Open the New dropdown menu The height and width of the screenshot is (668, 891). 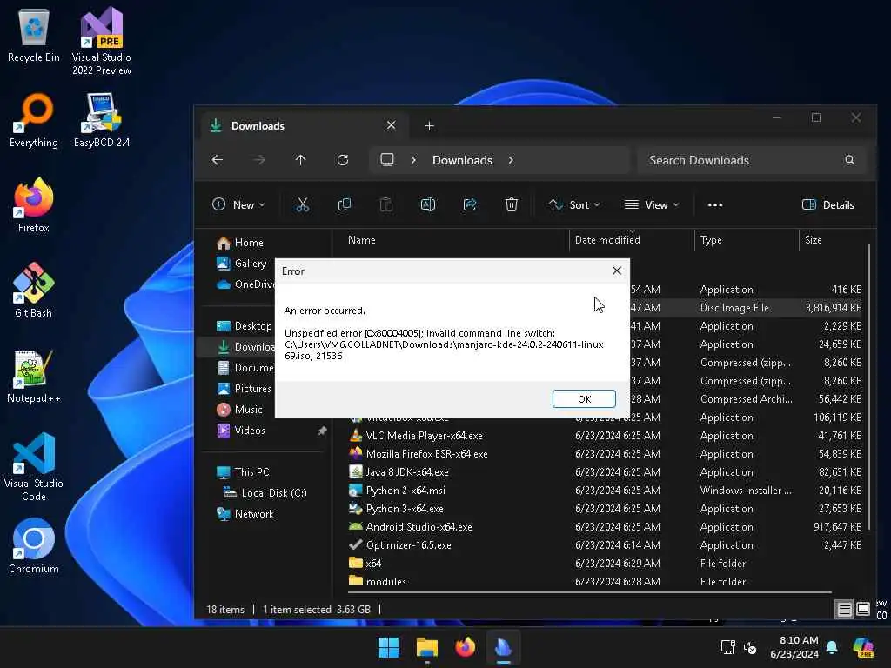[x=238, y=204]
